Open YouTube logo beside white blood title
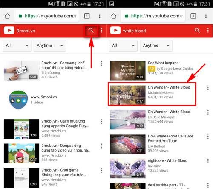 (115, 30)
